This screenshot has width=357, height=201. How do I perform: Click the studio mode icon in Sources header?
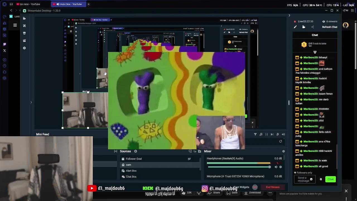pyautogui.click(x=190, y=151)
